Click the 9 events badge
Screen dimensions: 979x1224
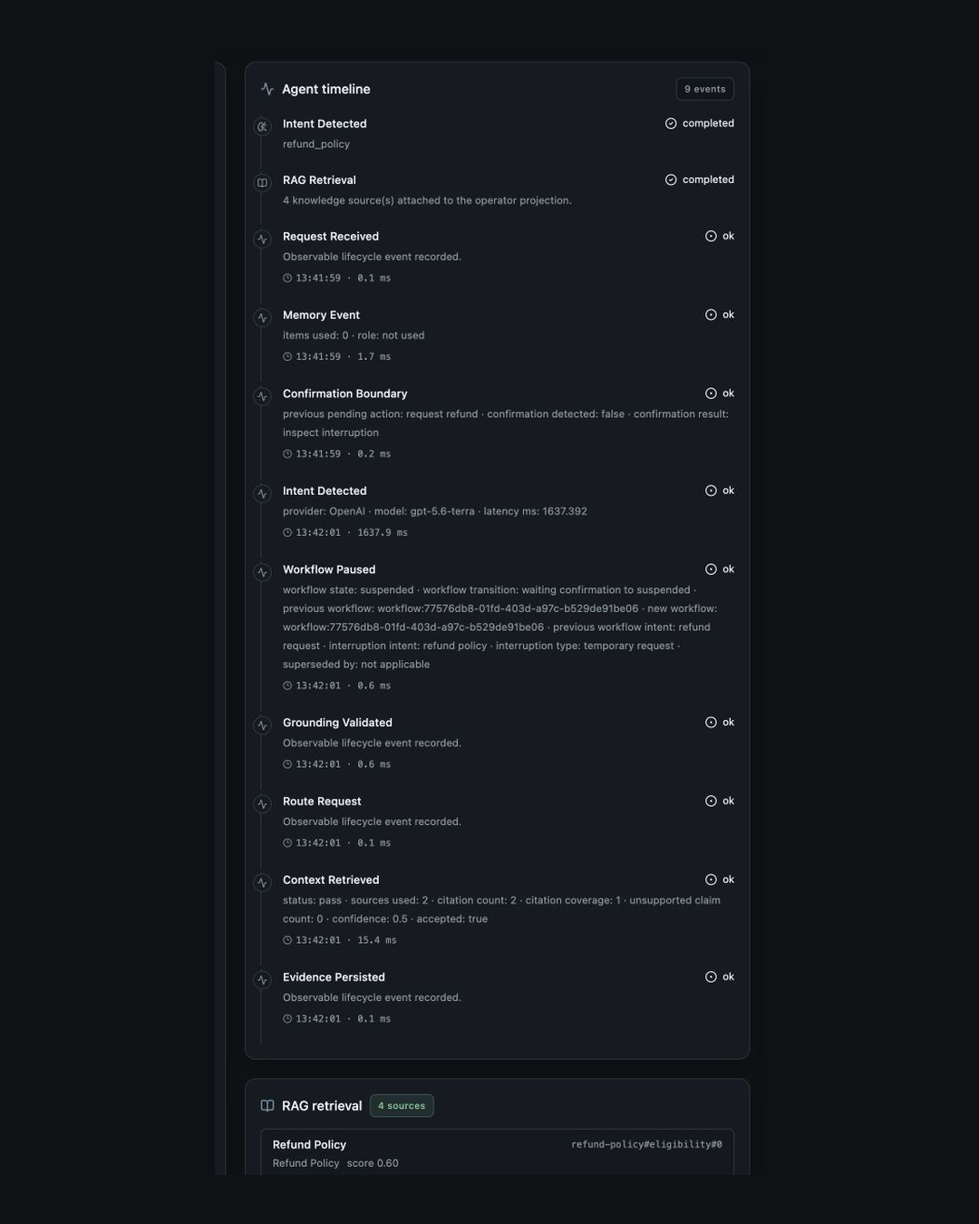[704, 89]
